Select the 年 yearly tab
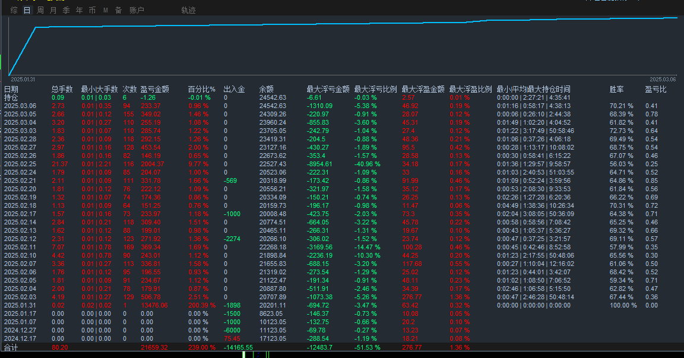This screenshot has height=358, width=684. coord(80,10)
